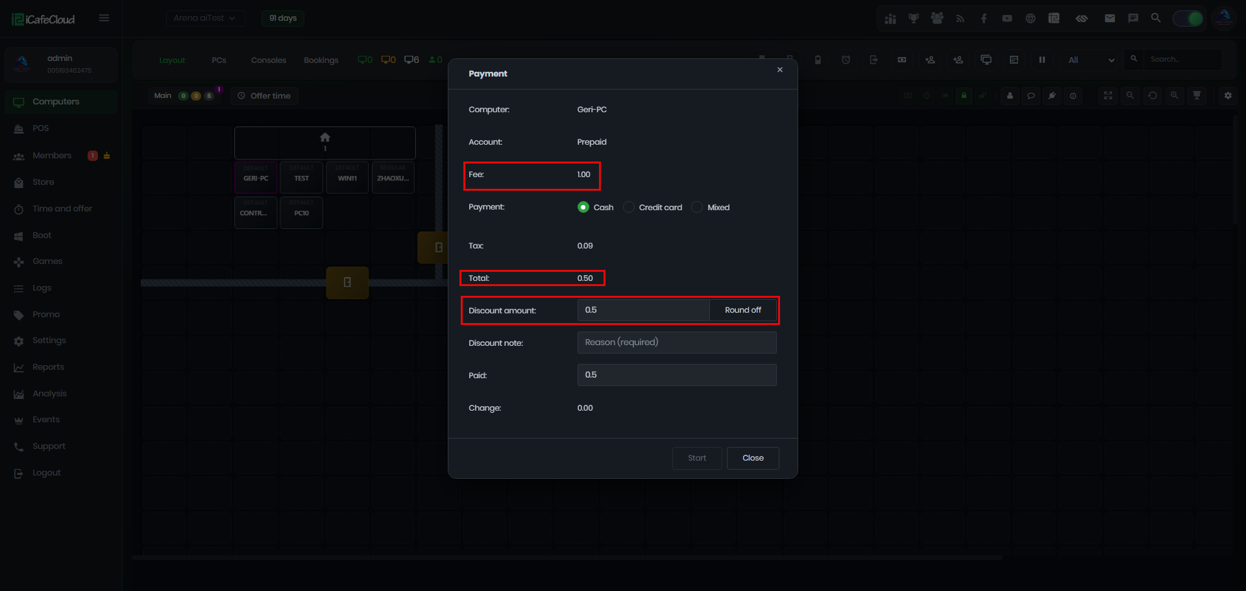Screen dimensions: 1246x591
Task: Open POS in the sidebar
Action: click(61, 128)
